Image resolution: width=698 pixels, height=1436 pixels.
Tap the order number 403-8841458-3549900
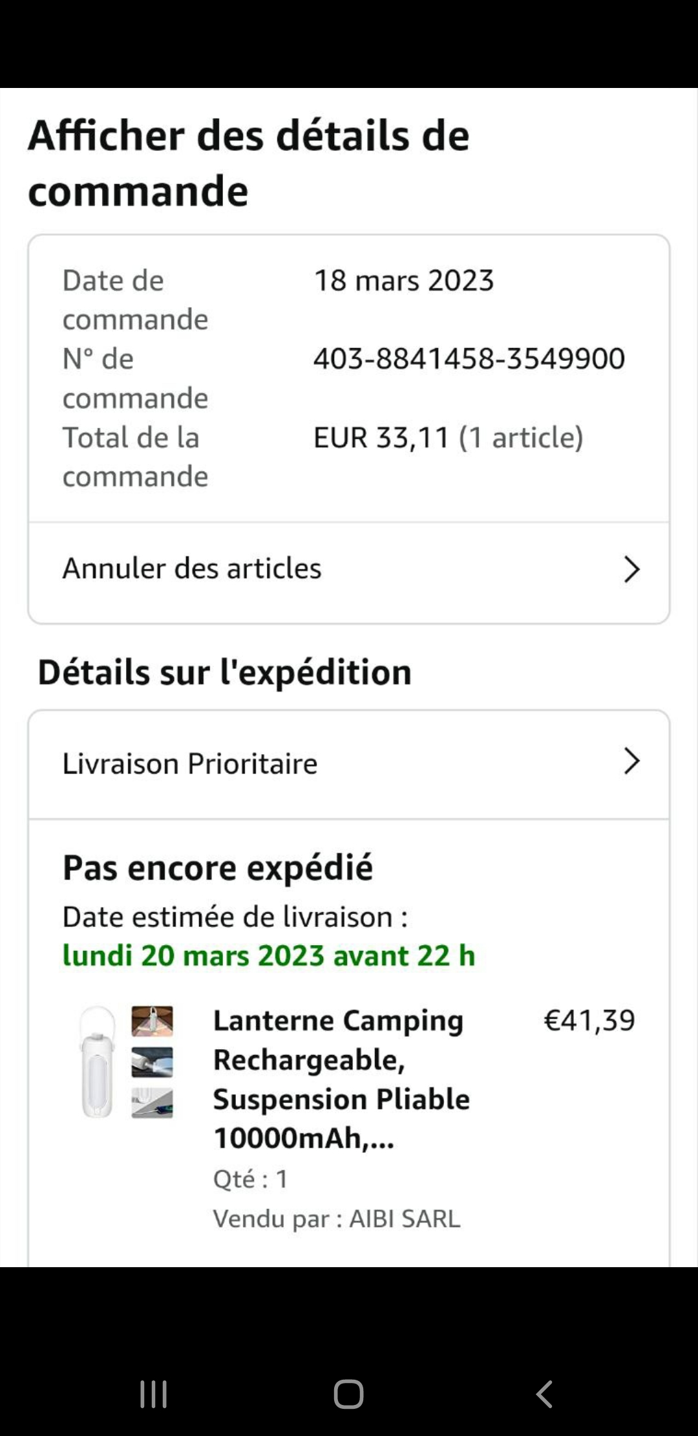point(469,358)
